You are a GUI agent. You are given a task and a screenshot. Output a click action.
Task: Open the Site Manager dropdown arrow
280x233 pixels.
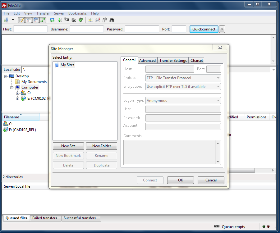click(13, 20)
